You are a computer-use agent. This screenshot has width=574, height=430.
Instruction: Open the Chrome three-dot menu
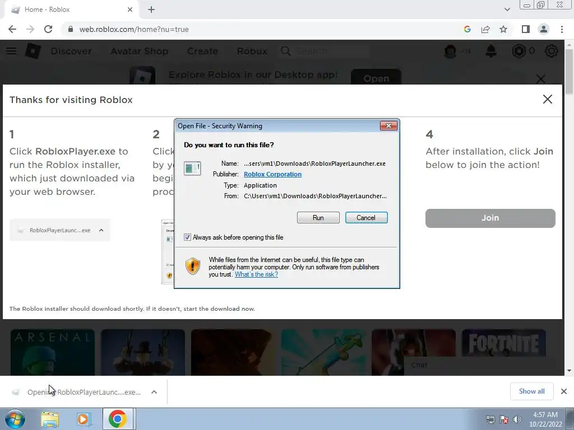[x=562, y=29]
